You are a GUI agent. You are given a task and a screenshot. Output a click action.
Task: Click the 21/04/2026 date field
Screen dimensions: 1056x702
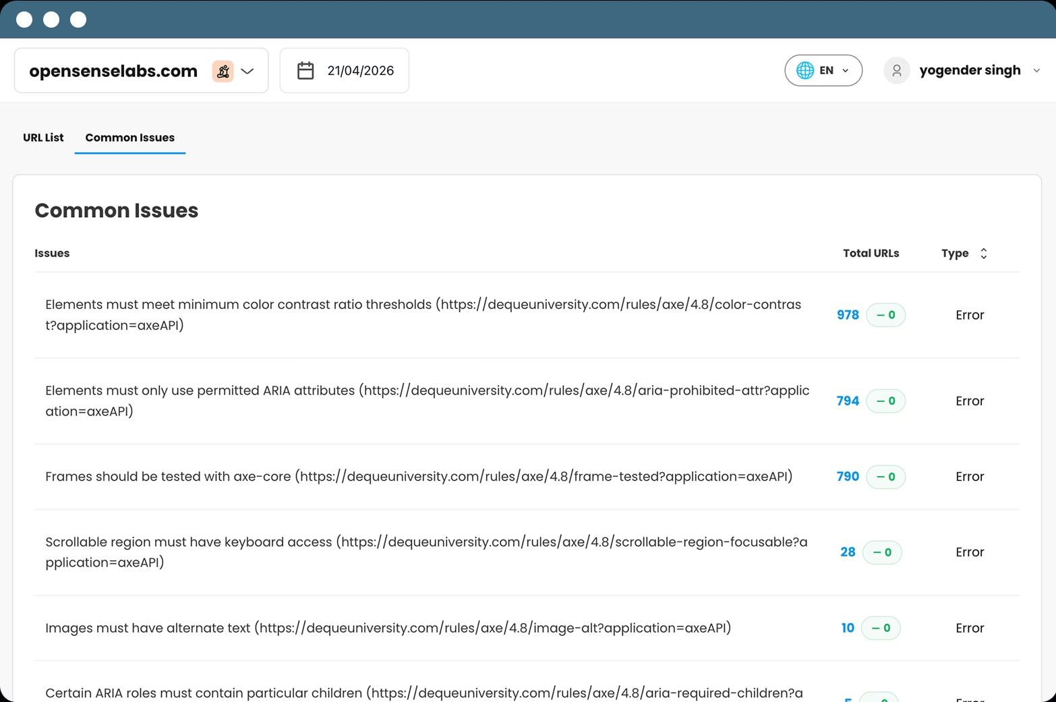click(345, 70)
